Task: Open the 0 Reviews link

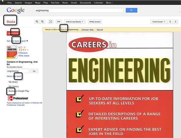Action: [23, 53]
